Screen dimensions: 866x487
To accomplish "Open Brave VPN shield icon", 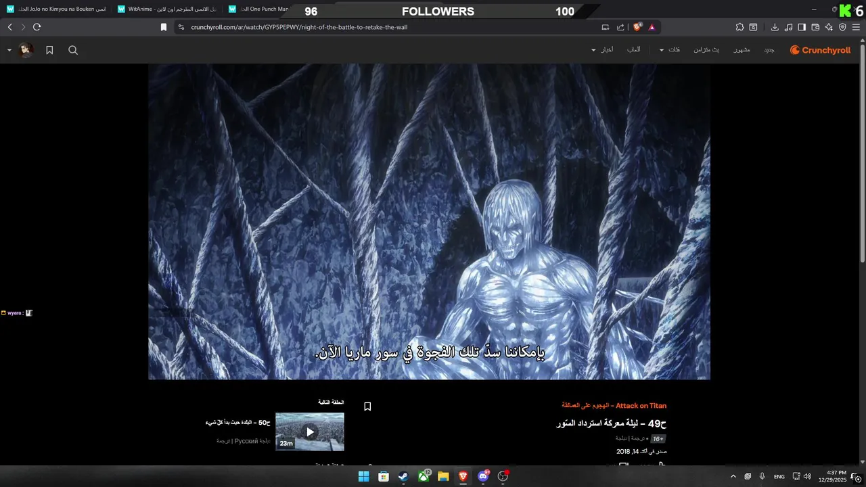I will coord(842,27).
